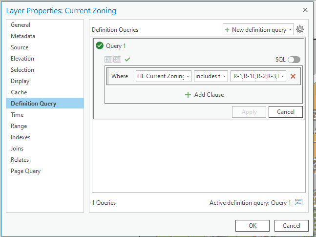316x237 pixels.
Task: Click the green check beside Query 1
Action: tap(100, 45)
